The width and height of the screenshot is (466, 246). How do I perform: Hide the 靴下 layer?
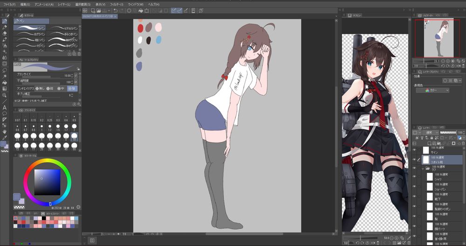click(x=414, y=196)
